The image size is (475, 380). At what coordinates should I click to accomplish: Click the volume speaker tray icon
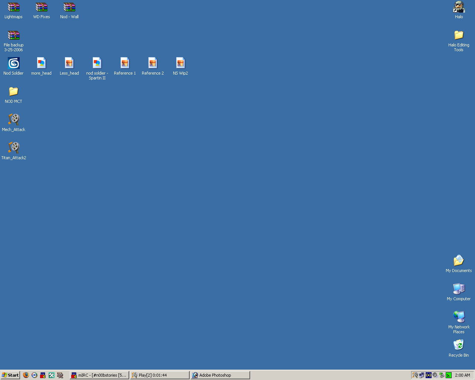(435, 375)
